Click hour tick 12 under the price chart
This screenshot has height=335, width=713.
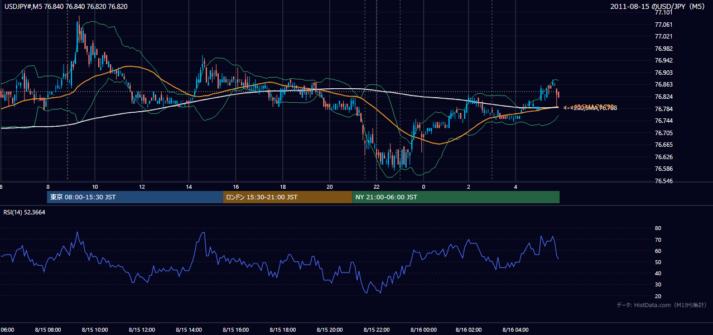coord(142,186)
